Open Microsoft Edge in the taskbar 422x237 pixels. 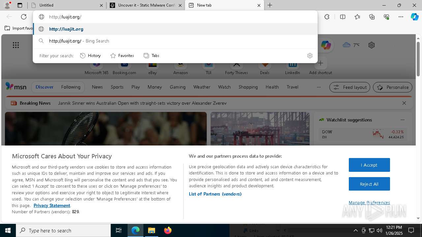(x=136, y=230)
